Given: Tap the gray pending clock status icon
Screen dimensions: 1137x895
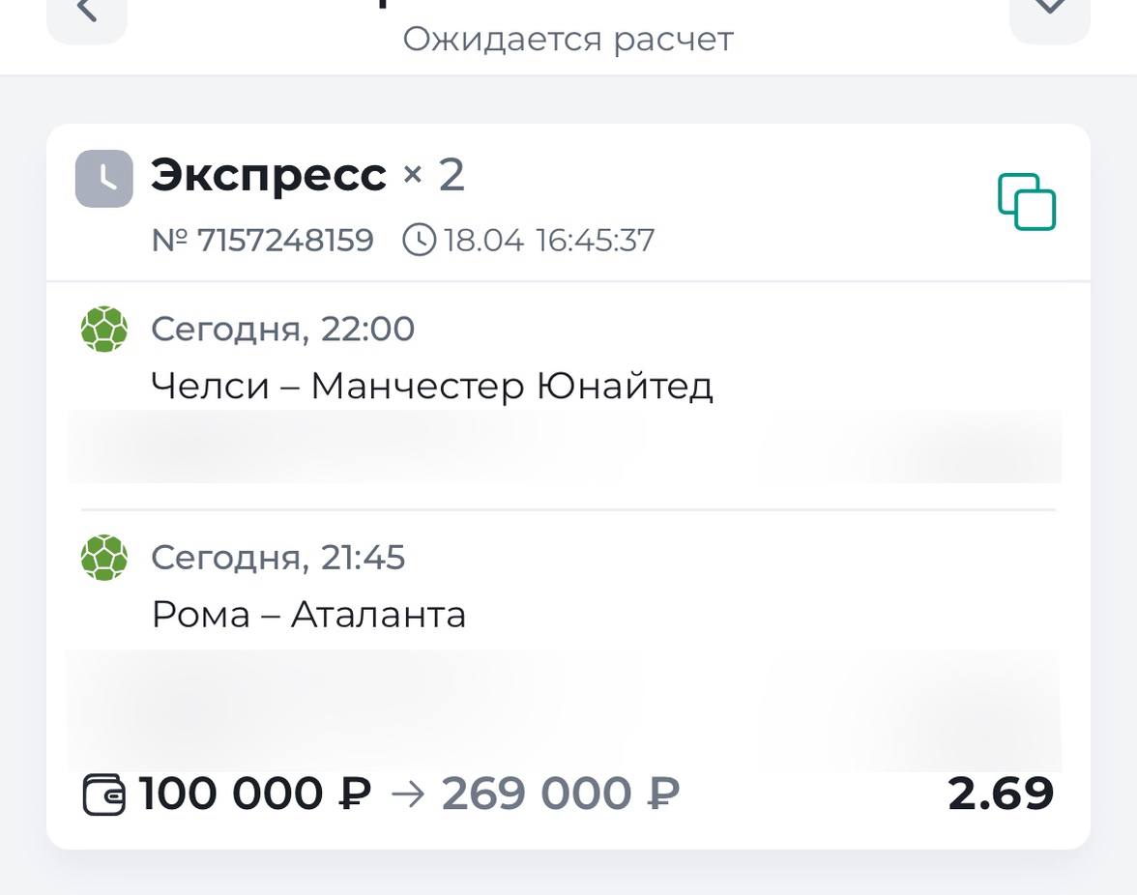Looking at the screenshot, I should (104, 179).
